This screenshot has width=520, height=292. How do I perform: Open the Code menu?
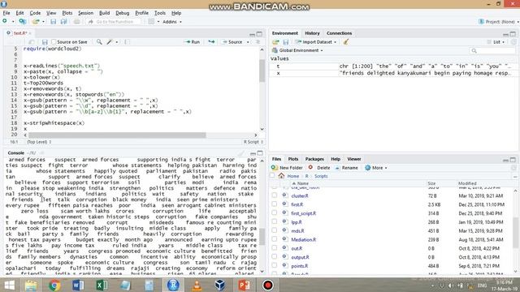pos(35,13)
